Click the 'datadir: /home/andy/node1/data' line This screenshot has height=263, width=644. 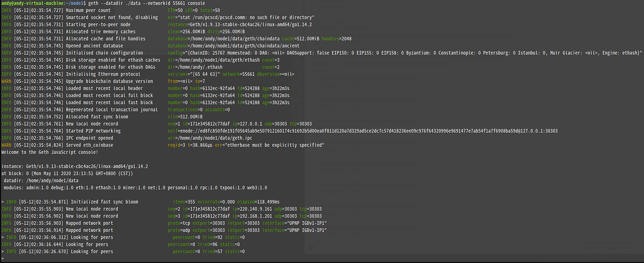coord(41,181)
